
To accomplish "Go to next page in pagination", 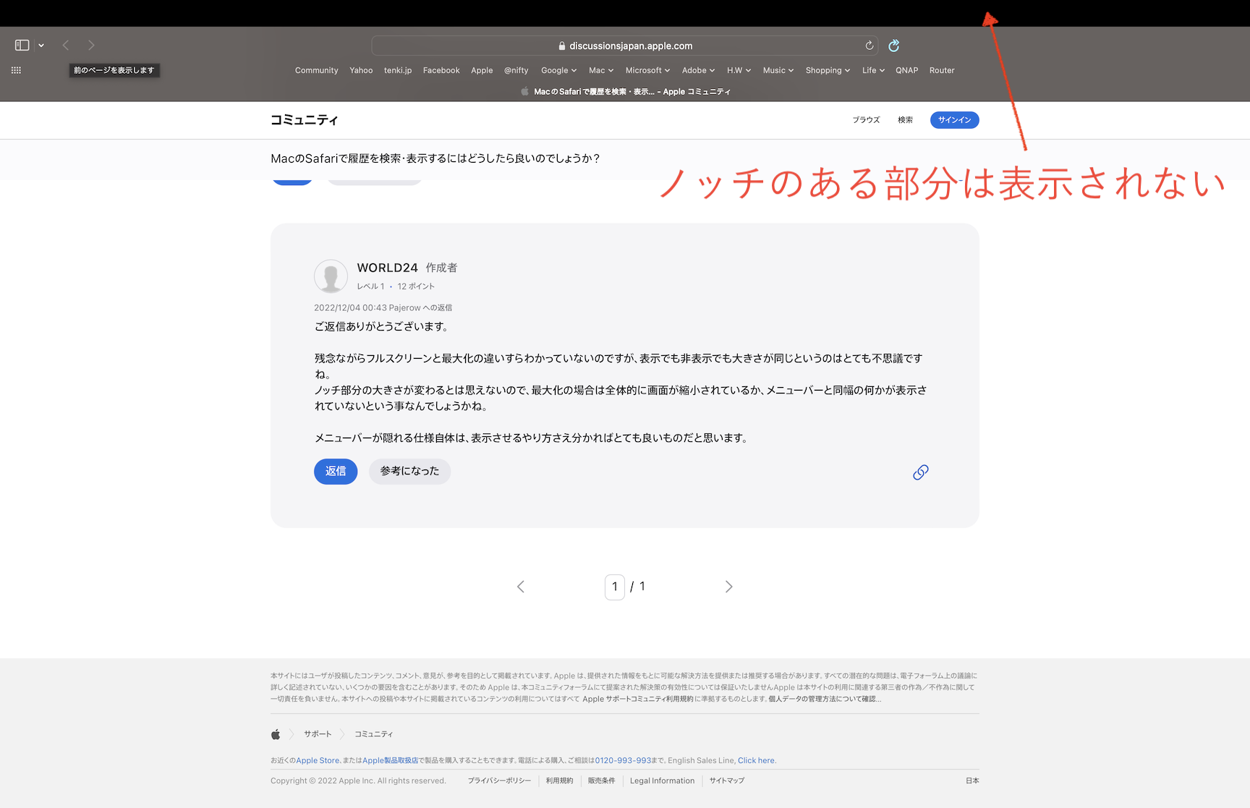I will 728,587.
